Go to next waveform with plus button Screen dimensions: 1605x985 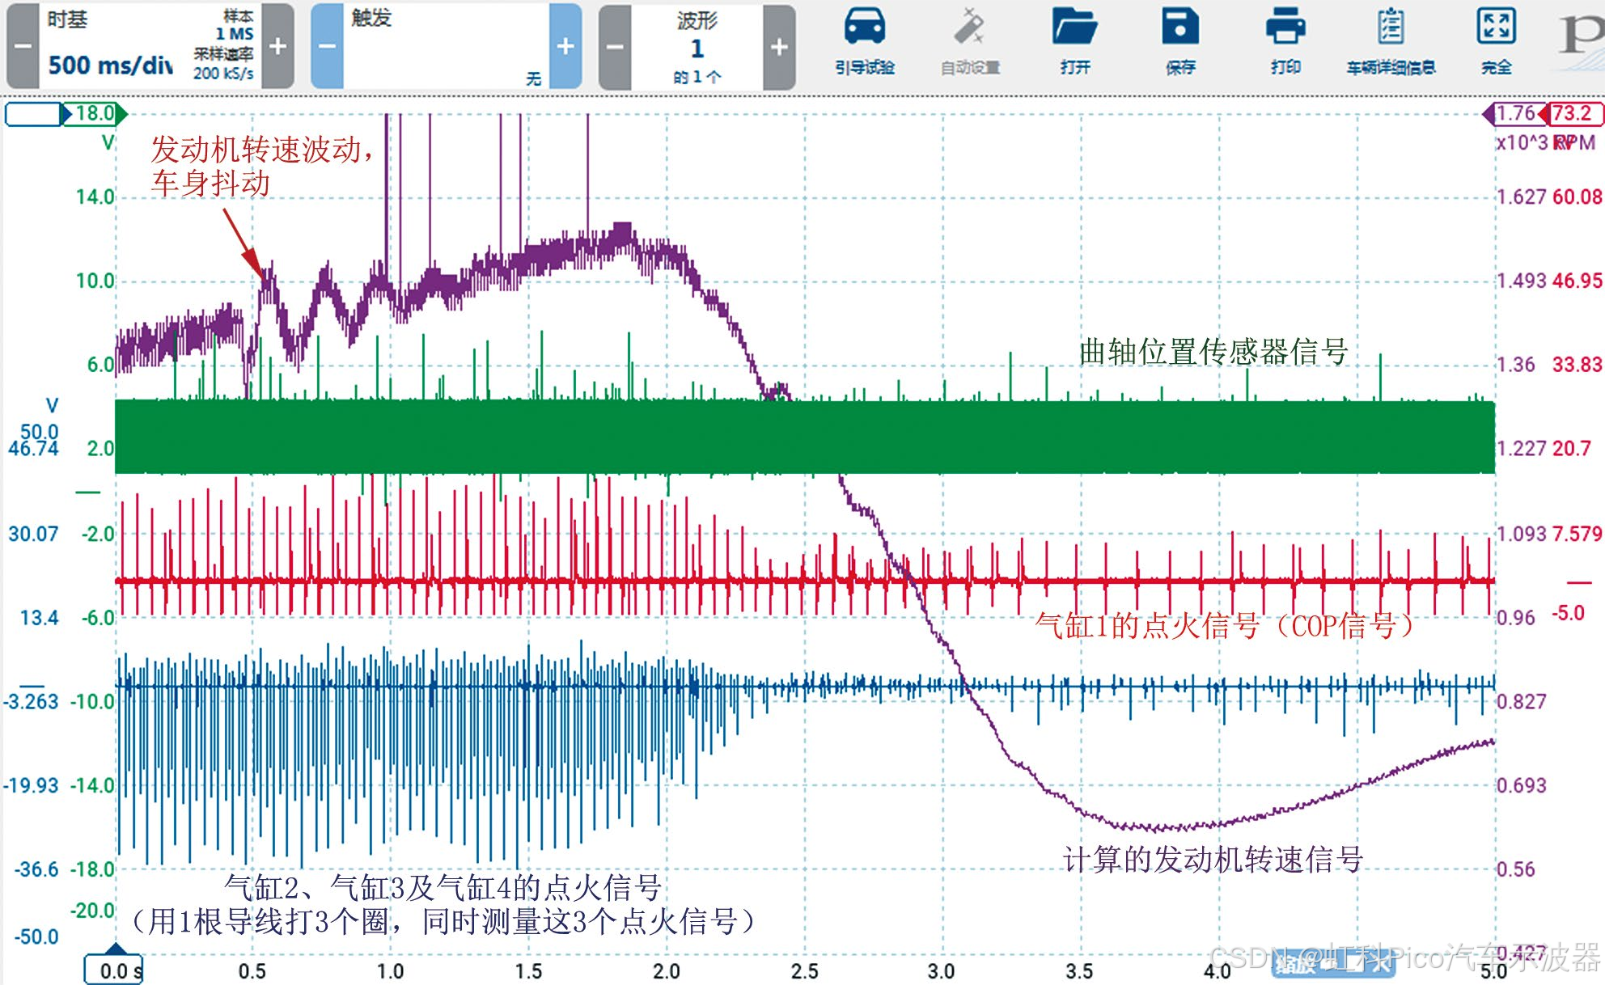pyautogui.click(x=779, y=46)
